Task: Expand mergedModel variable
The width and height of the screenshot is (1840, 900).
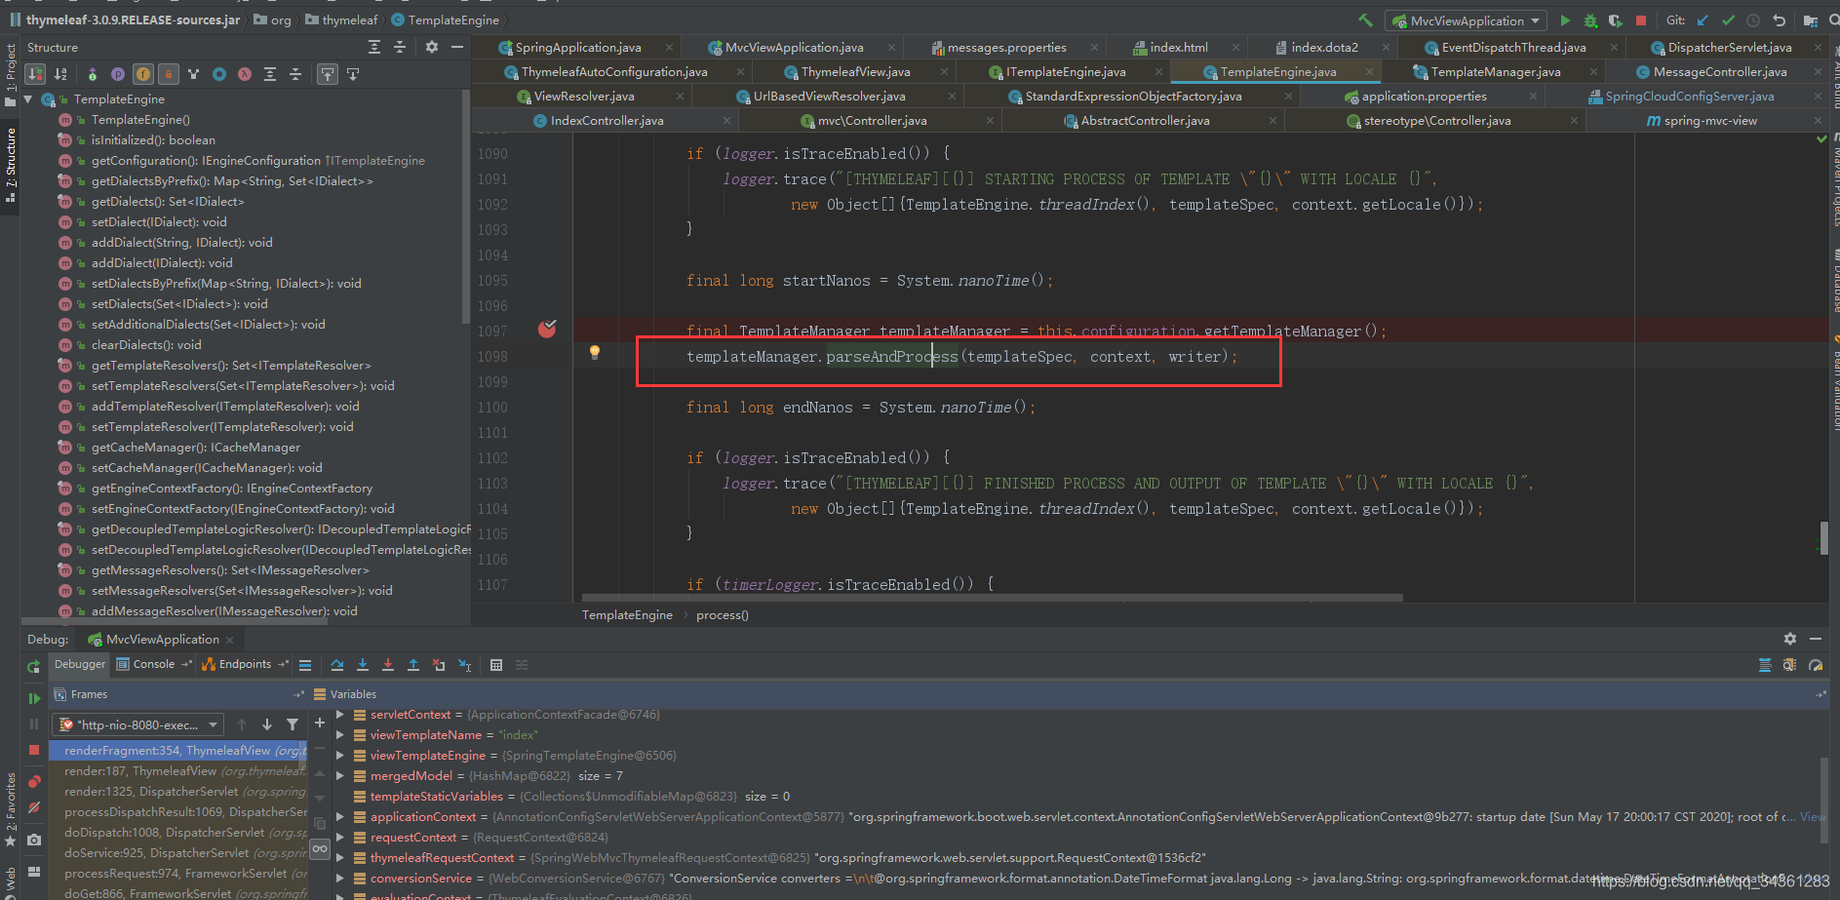Action: [339, 776]
